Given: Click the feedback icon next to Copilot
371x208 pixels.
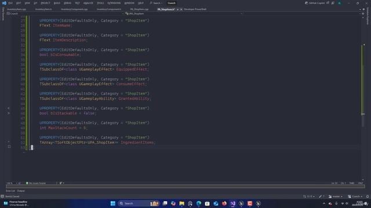Looking at the screenshot, I should coord(333,3).
